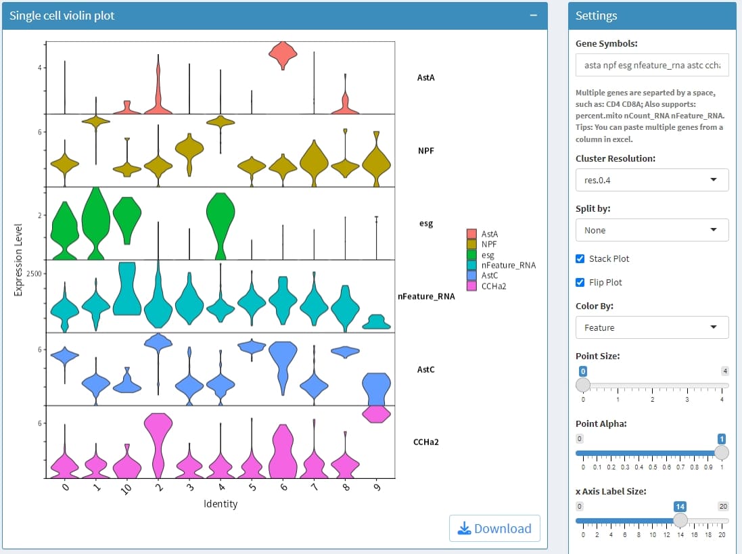Click the Gene Symbols input field
Viewport: 742px width, 554px height.
[651, 65]
